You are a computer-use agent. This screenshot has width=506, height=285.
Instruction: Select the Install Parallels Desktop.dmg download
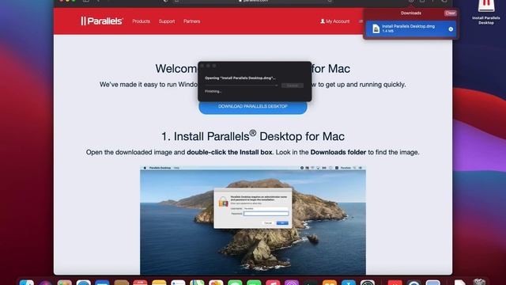411,28
